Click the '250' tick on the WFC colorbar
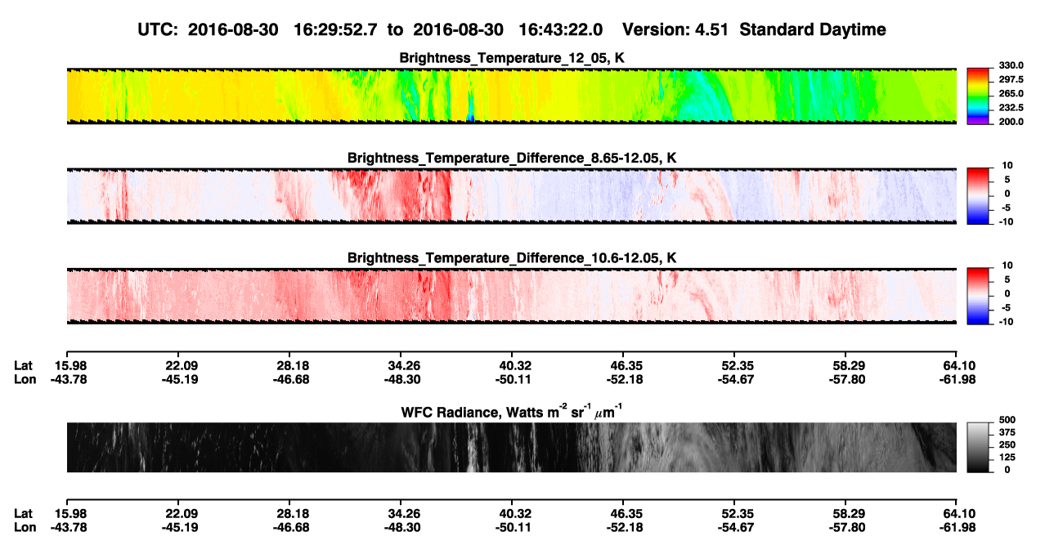The width and height of the screenshot is (1063, 545). [1007, 444]
